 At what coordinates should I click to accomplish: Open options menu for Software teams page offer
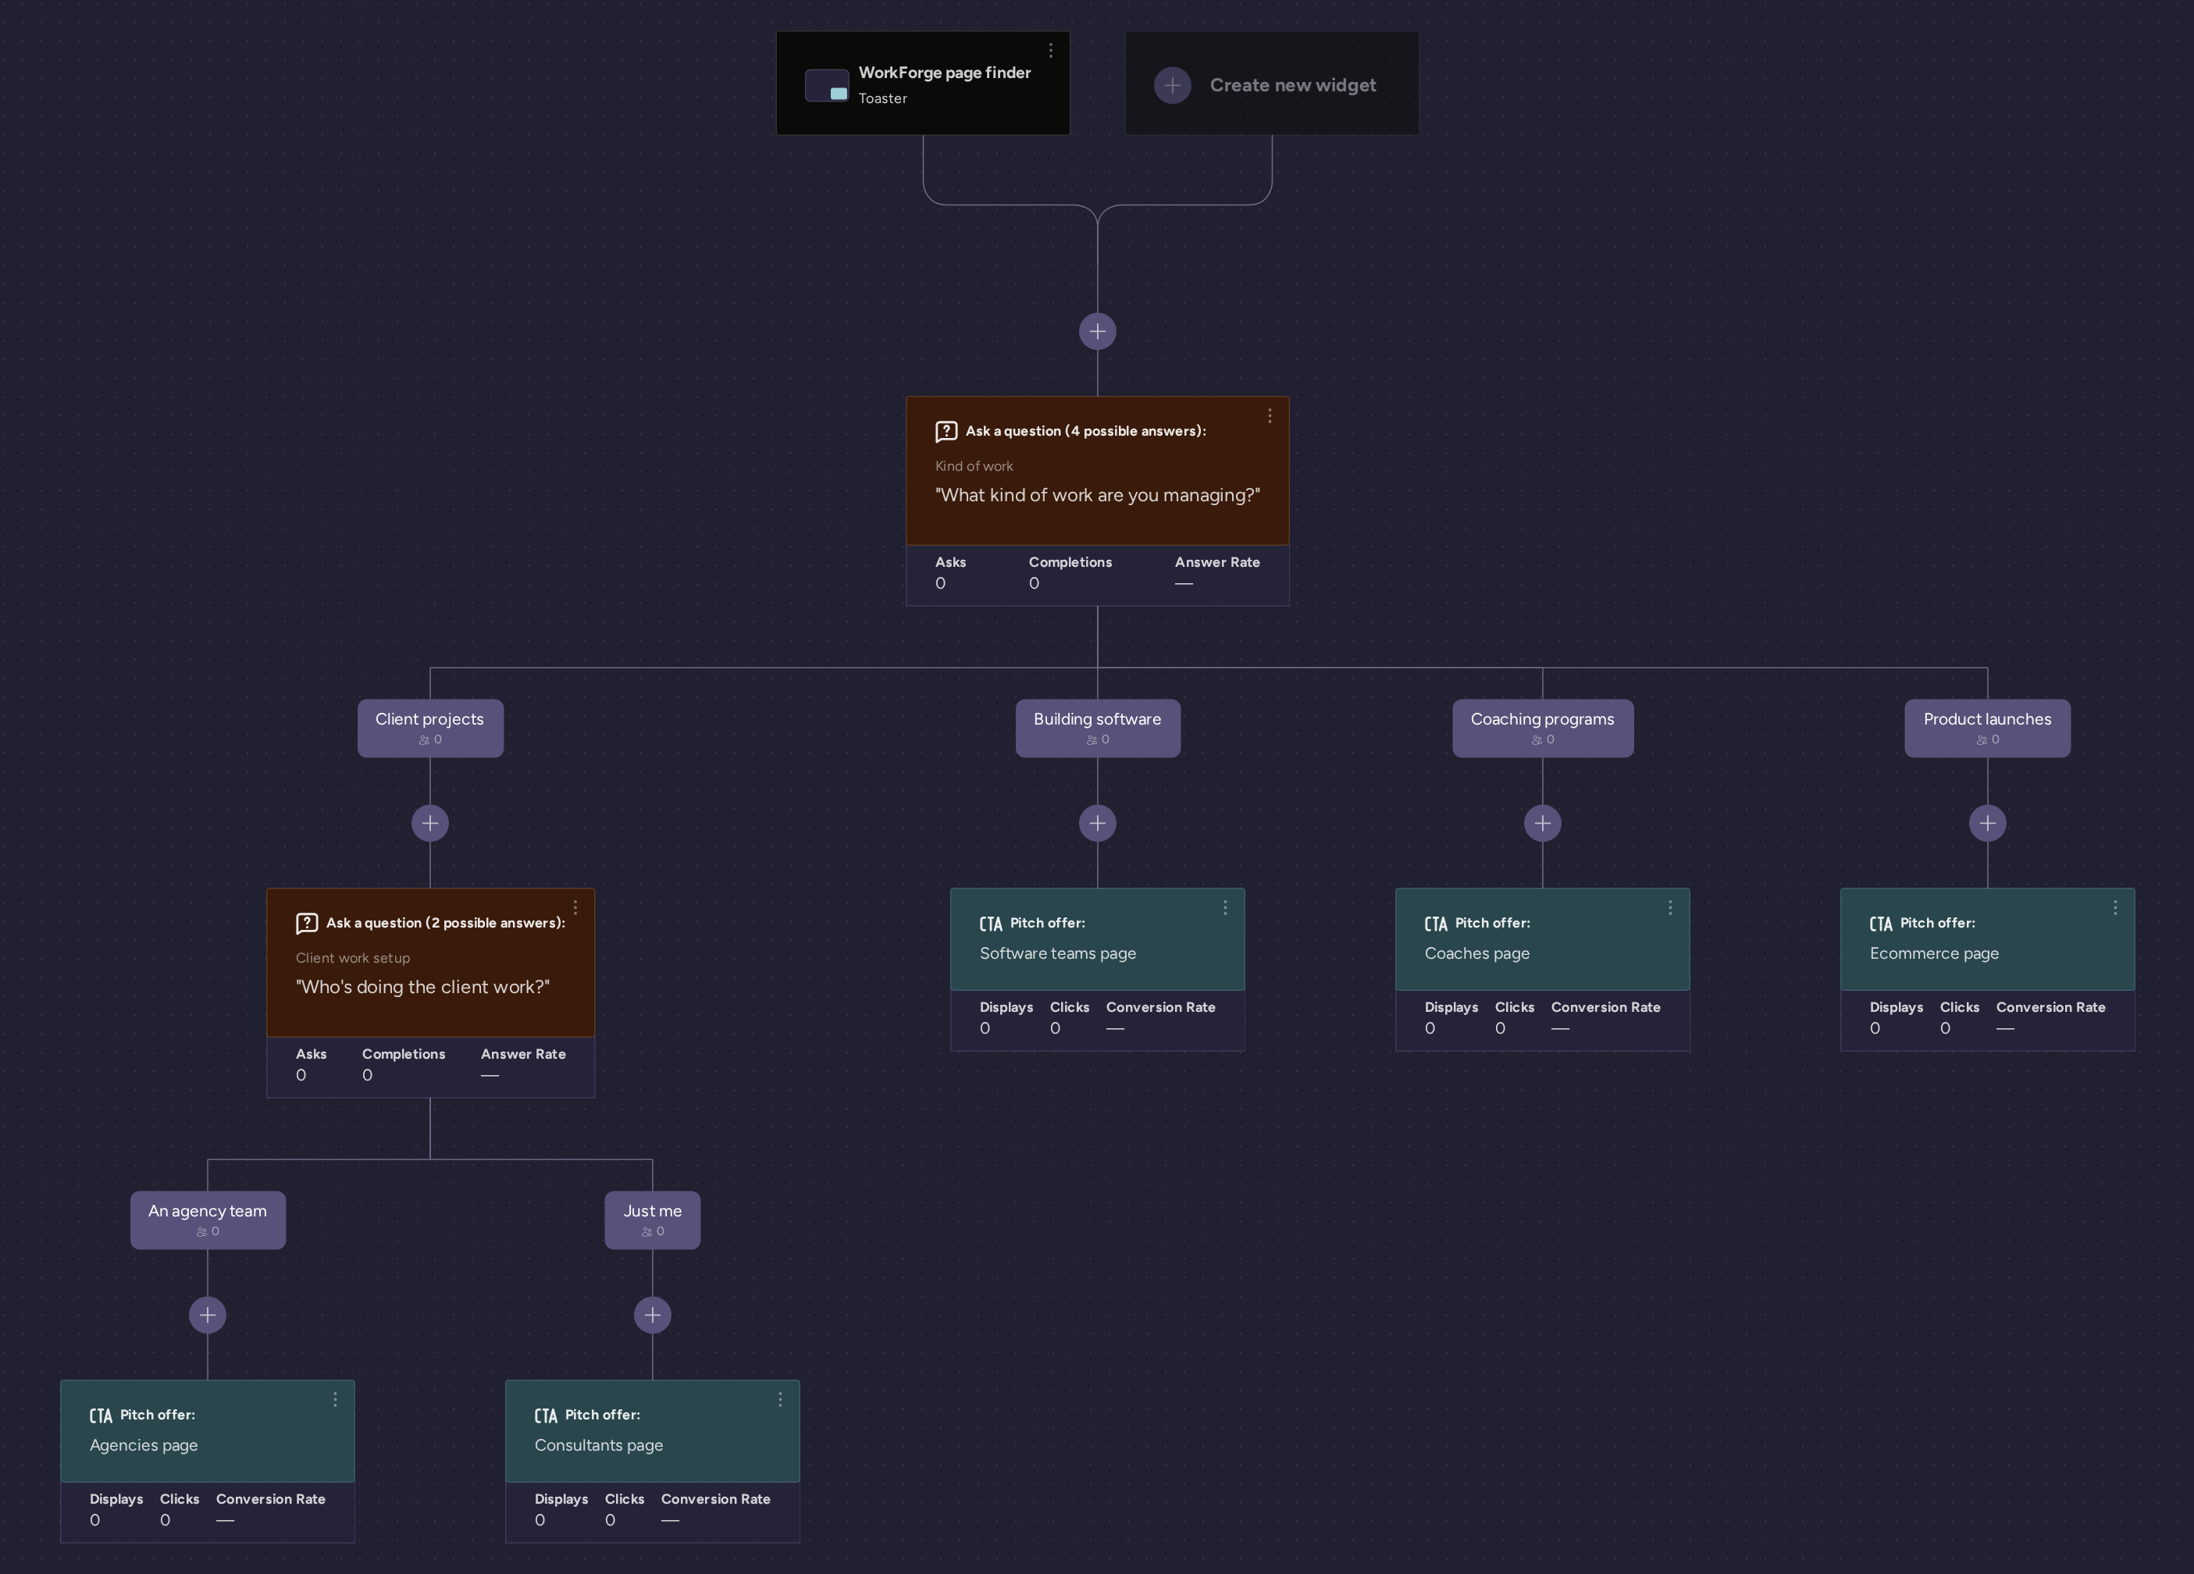click(x=1225, y=907)
